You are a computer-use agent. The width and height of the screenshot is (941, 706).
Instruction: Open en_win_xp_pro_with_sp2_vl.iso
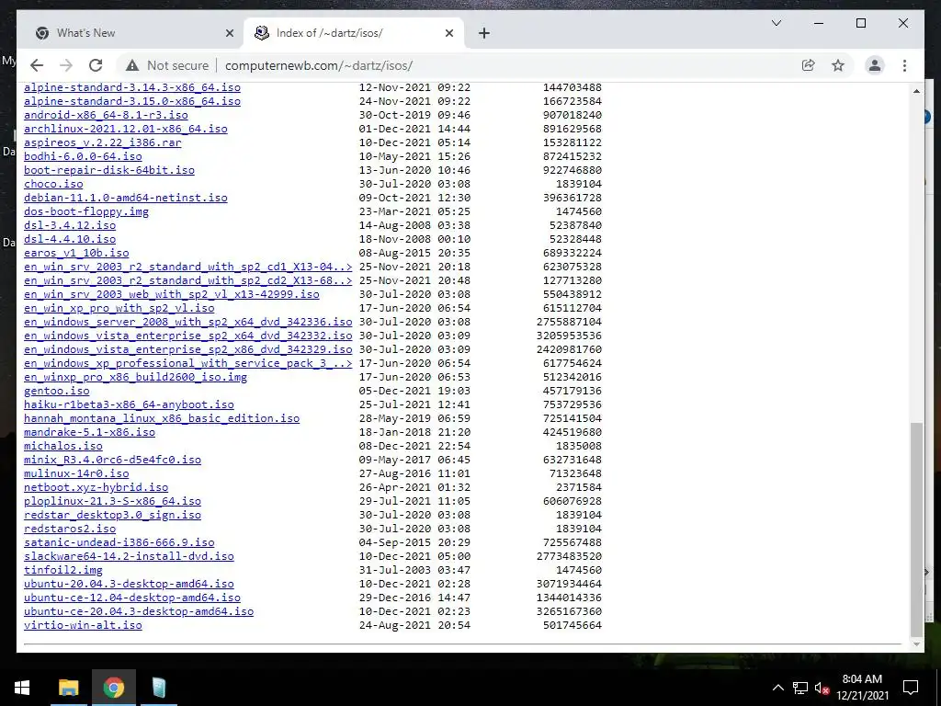(x=119, y=309)
